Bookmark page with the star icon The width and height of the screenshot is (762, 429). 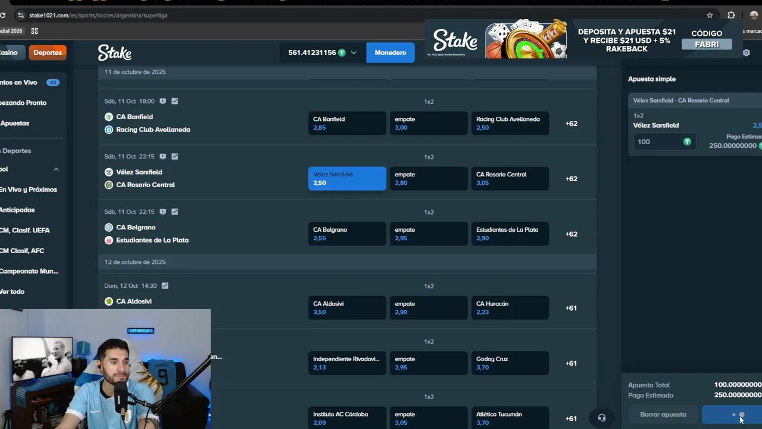coord(710,15)
